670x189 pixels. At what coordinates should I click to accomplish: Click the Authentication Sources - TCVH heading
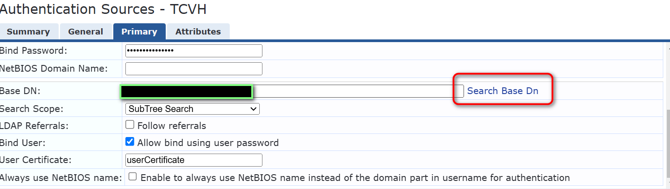coord(103,9)
